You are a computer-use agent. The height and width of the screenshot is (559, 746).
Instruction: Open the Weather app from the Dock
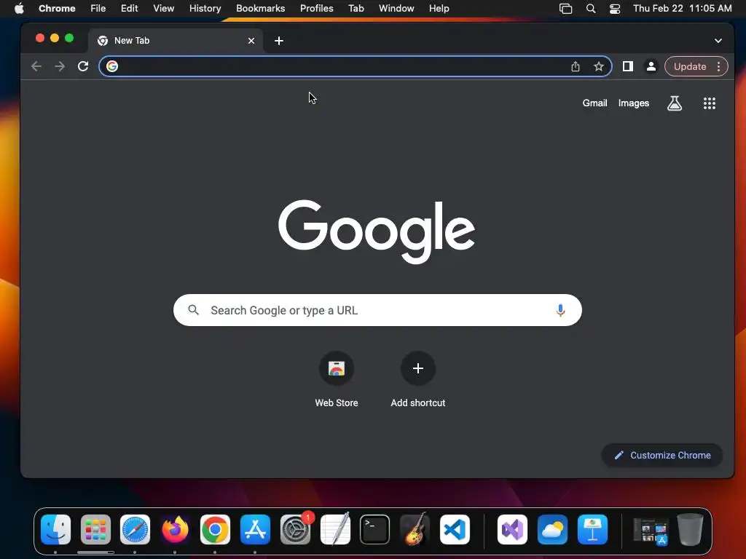pos(552,529)
